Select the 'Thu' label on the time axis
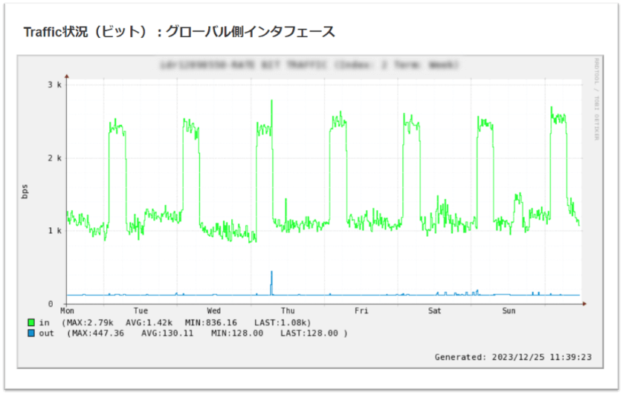Screen dimensions: 623x395 coord(288,310)
